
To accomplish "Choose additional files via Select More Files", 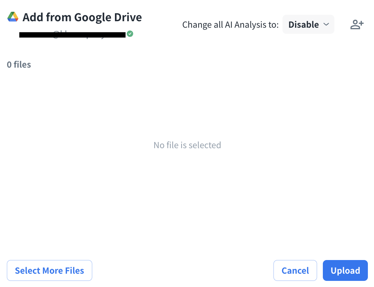I will pyautogui.click(x=49, y=270).
